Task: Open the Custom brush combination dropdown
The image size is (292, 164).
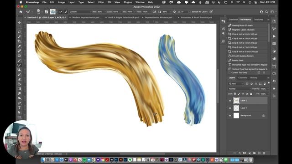Action: click(x=80, y=12)
